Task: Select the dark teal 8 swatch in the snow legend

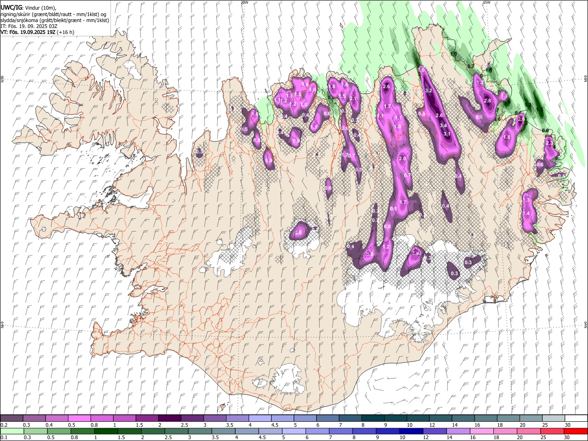Action: click(x=373, y=418)
